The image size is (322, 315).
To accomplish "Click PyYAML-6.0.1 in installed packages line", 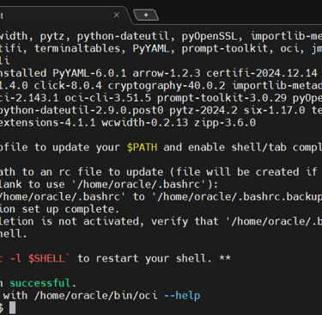I will pyautogui.click(x=89, y=73).
